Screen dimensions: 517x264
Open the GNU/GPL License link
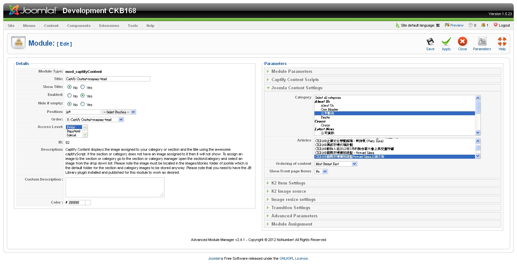(x=293, y=258)
